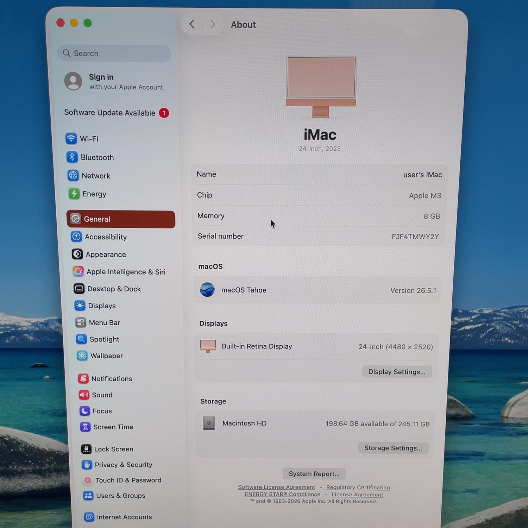
Task: Select General in the sidebar
Action: 121,219
